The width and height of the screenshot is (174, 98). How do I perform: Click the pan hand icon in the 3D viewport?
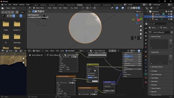coord(141,30)
